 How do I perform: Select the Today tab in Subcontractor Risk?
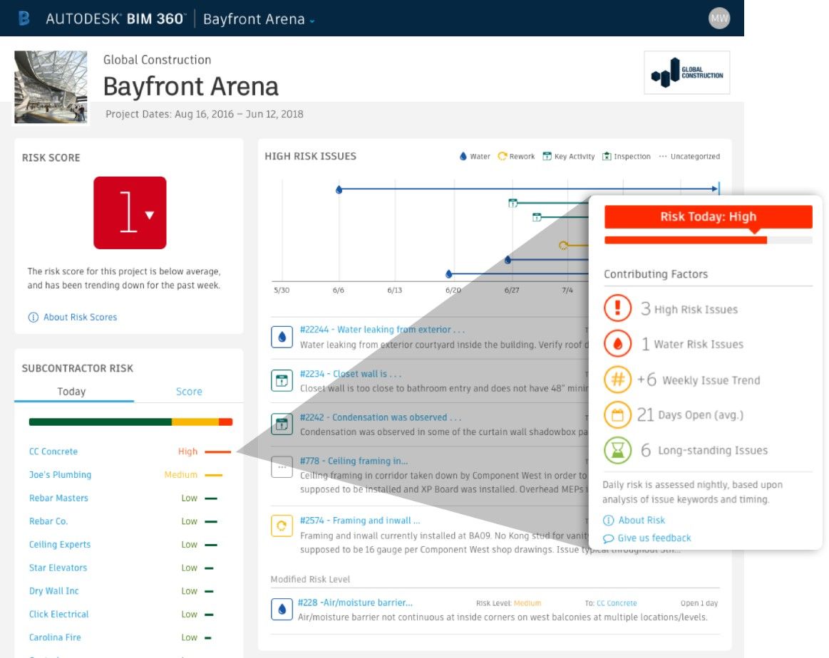pos(71,392)
